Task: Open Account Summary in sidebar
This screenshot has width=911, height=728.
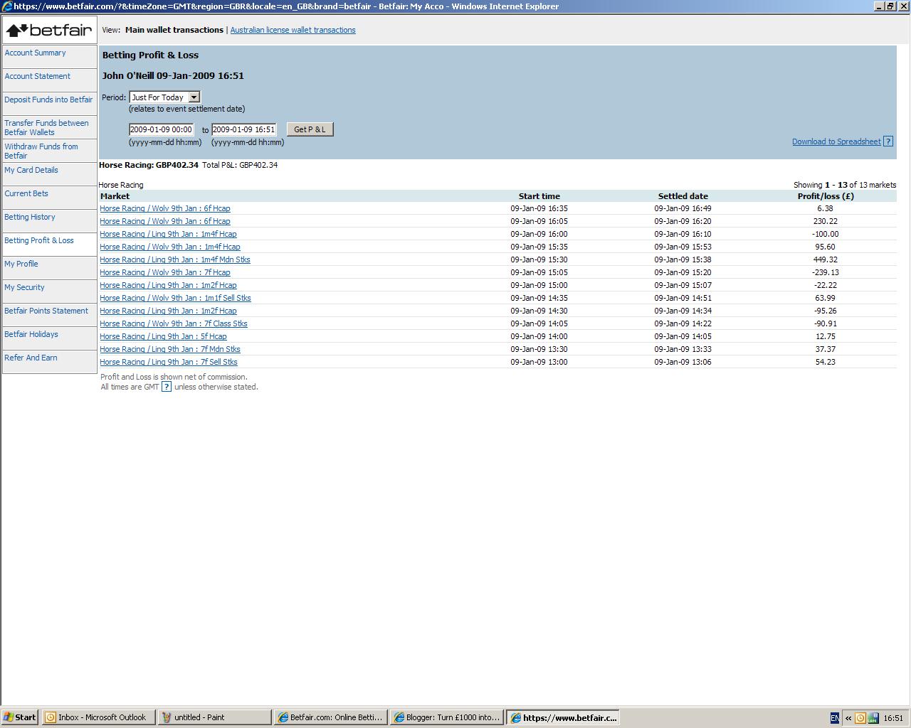Action: pyautogui.click(x=35, y=53)
